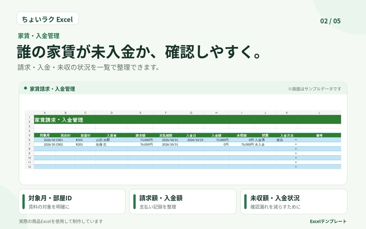Image resolution: width=366 pixels, height=229 pixels.
Task: Select row 5 number header
Action: pos(29,135)
